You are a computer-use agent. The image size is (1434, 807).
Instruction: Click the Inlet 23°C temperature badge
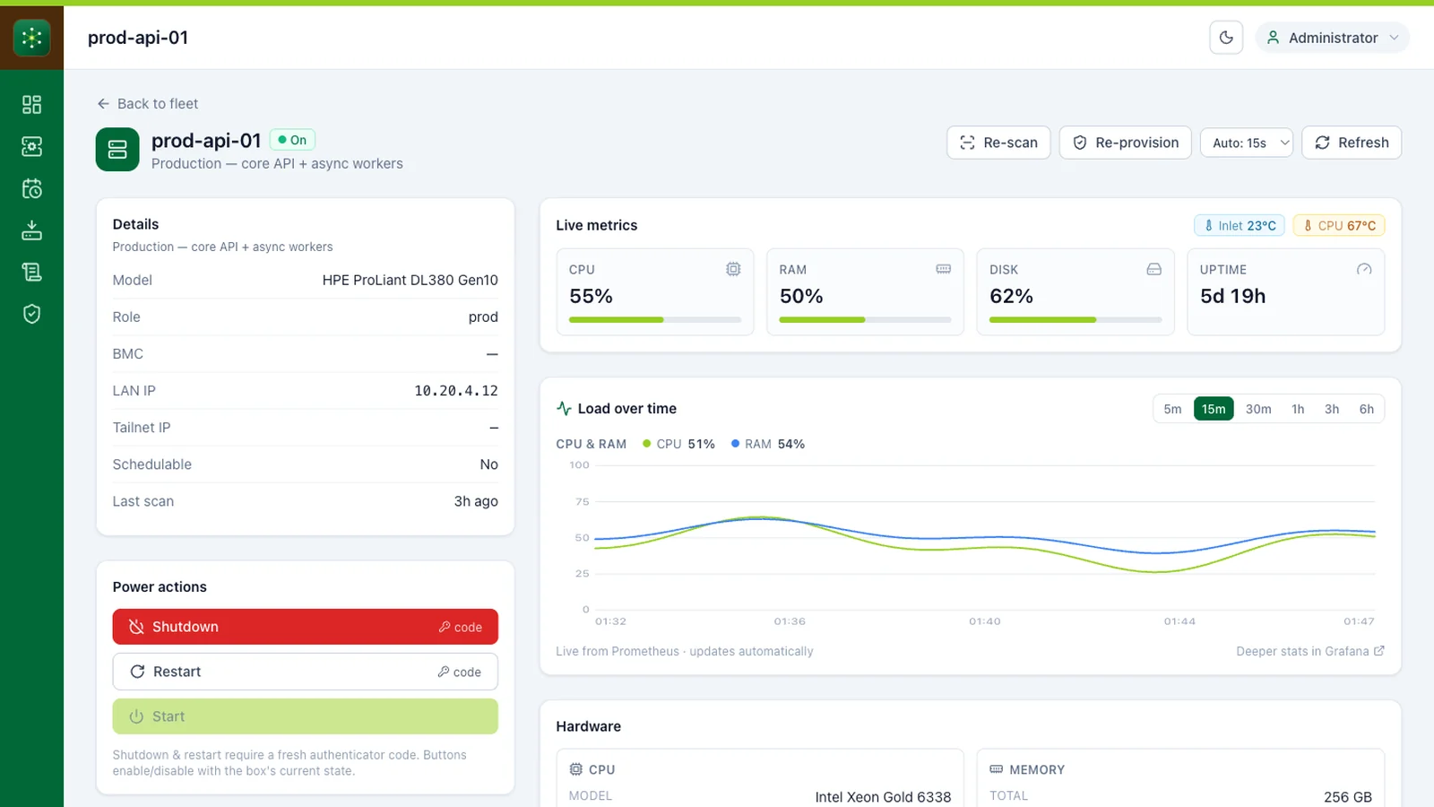(x=1240, y=226)
